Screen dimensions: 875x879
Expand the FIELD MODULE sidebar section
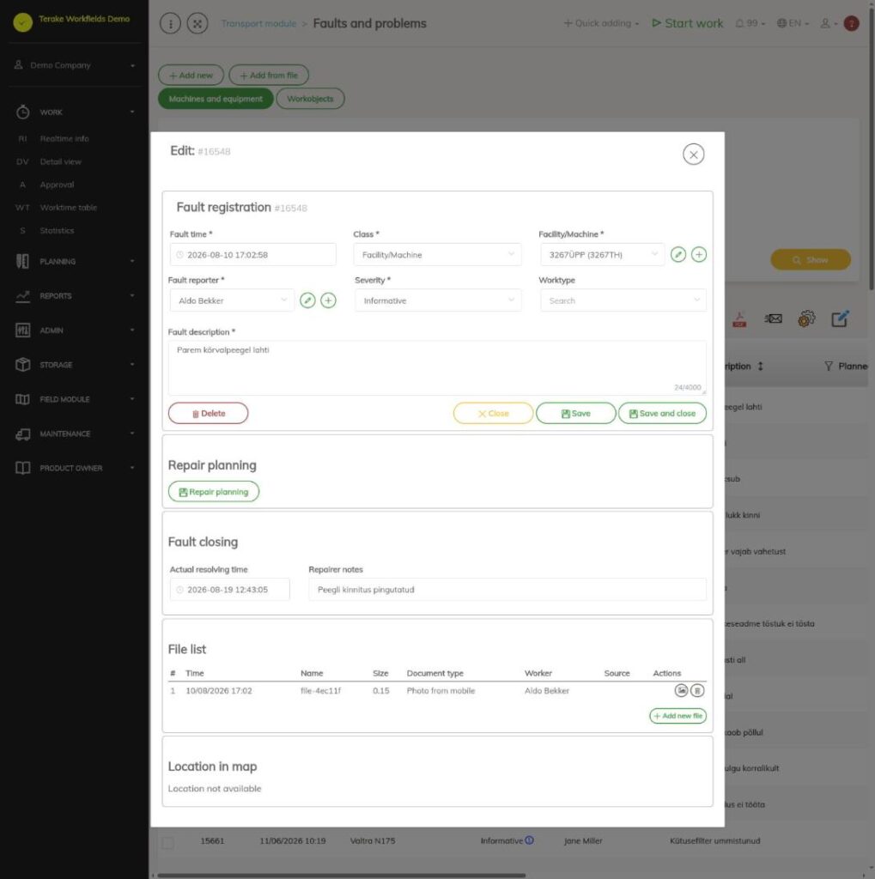[x=75, y=399]
